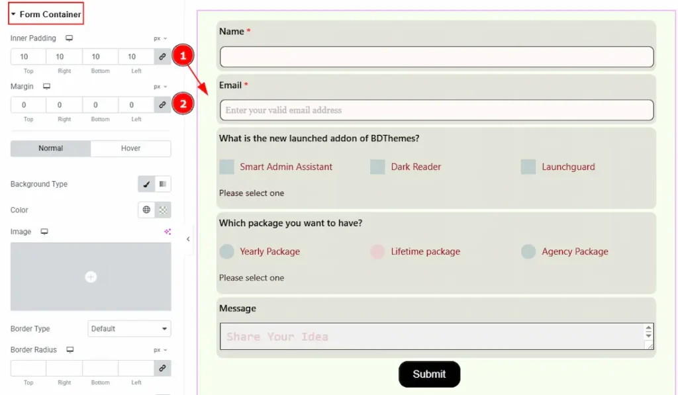The height and width of the screenshot is (395, 678).
Task: Click the Inner Padding responsive device icon
Action: coord(69,38)
